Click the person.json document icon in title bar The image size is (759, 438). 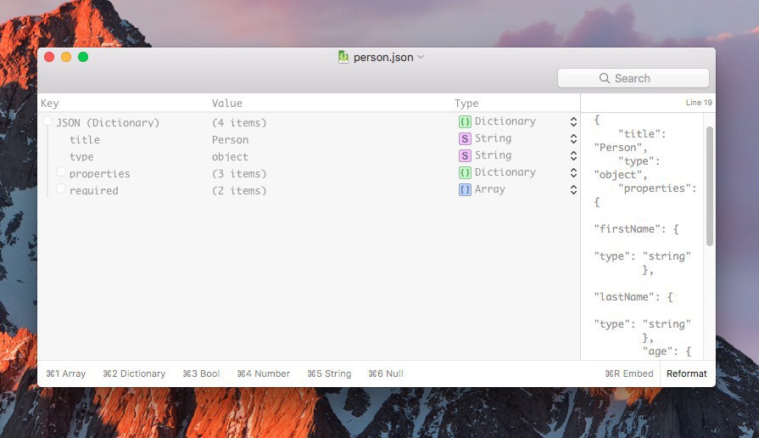click(x=343, y=57)
